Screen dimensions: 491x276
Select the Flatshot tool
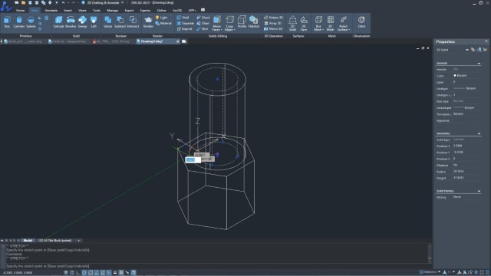[x=254, y=22]
